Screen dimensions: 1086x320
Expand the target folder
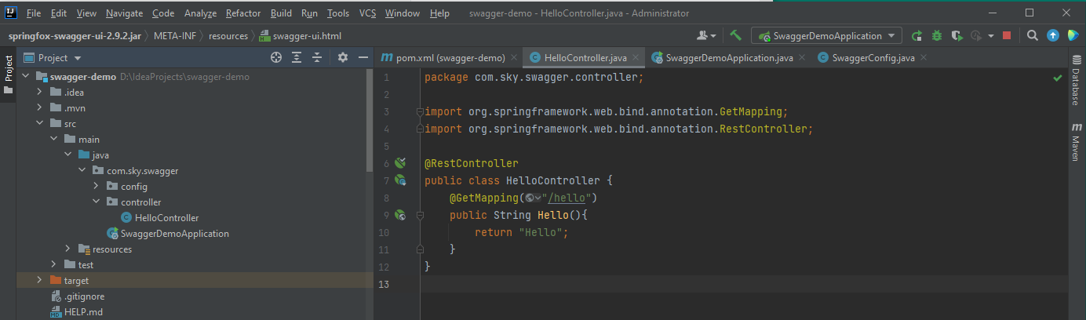[x=39, y=281]
